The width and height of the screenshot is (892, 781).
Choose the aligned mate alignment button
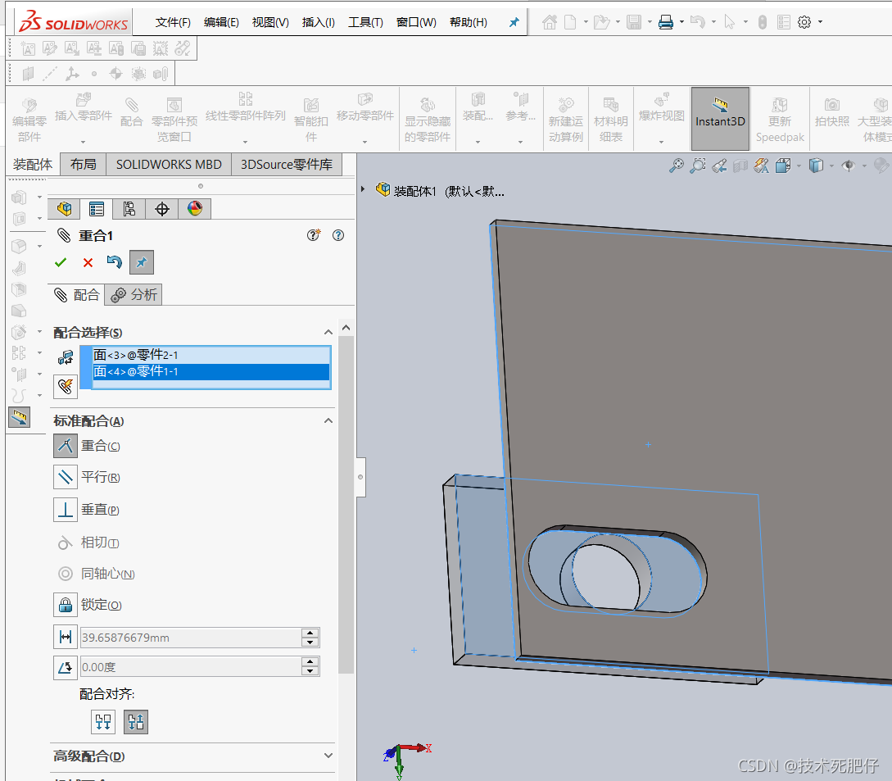coord(103,722)
